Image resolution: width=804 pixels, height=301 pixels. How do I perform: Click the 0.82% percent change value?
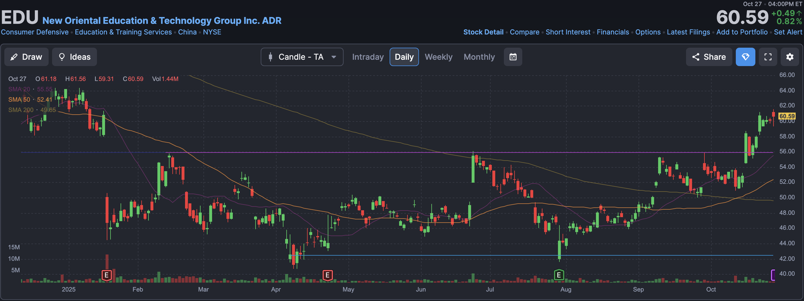[789, 21]
